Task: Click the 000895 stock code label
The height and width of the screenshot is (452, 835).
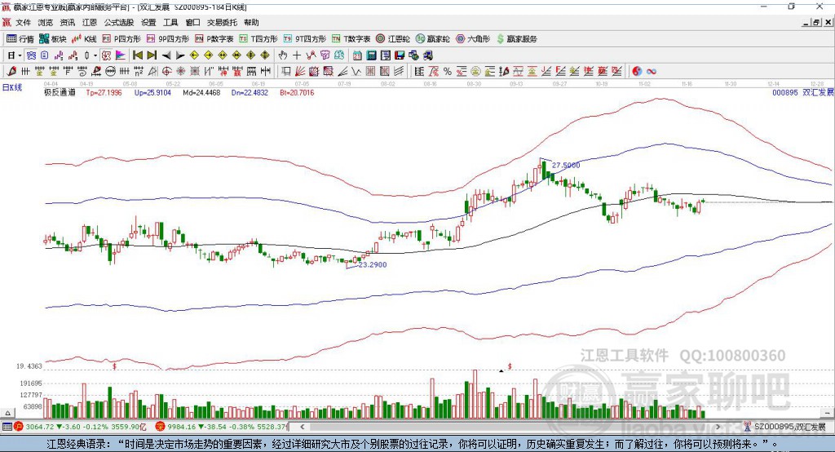Action: click(785, 92)
